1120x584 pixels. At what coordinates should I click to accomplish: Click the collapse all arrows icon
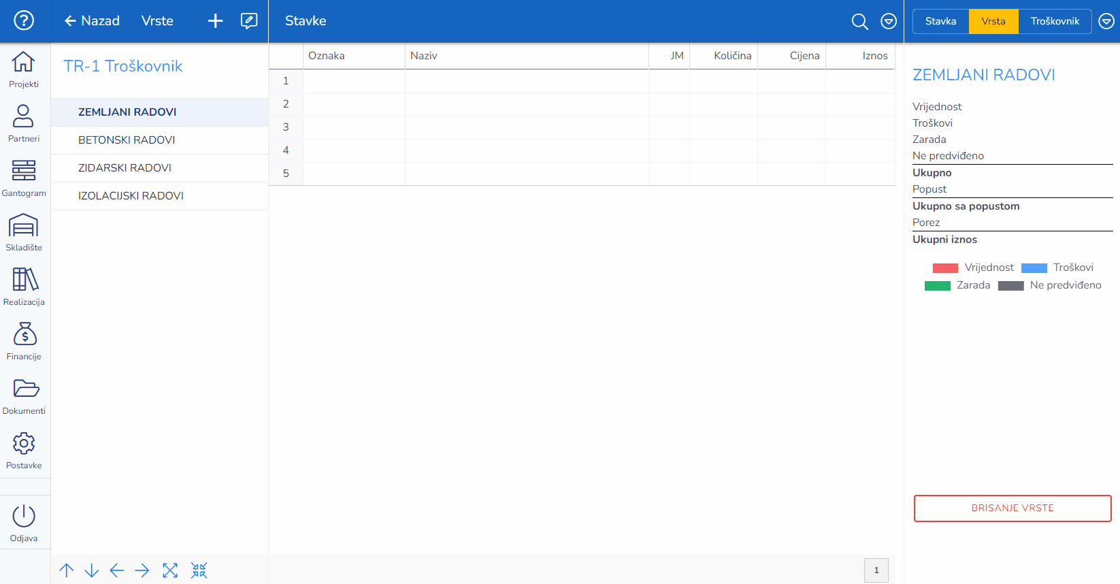click(x=199, y=570)
